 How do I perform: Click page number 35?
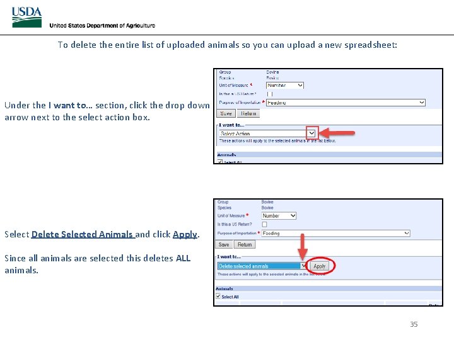coord(414,324)
